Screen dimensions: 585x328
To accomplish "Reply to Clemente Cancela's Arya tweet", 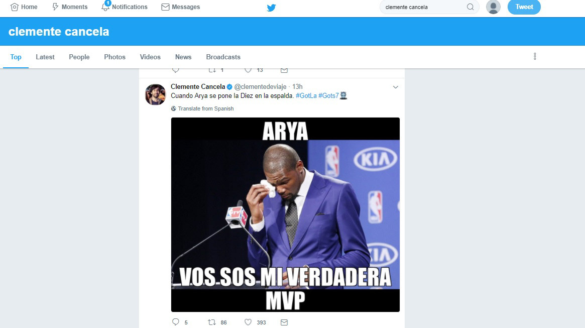I will point(176,322).
